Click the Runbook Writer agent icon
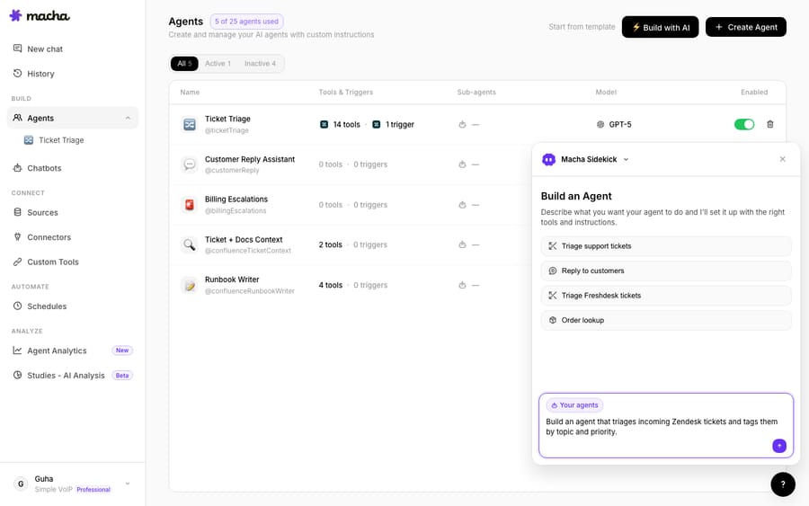 [x=190, y=285]
